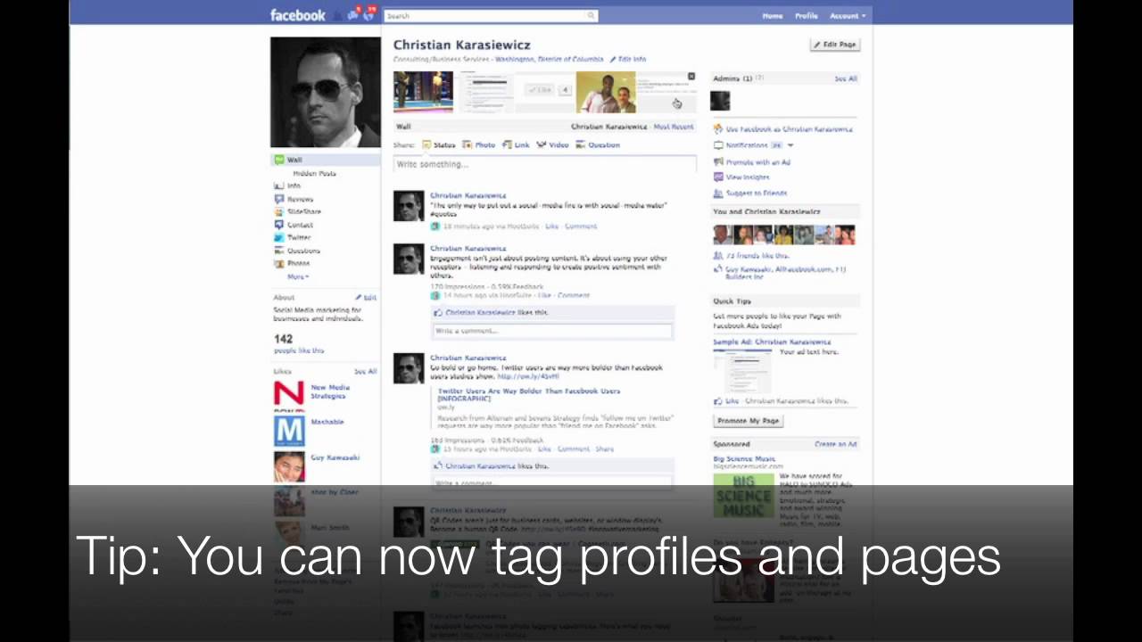Click the Edit Page button

(x=835, y=44)
